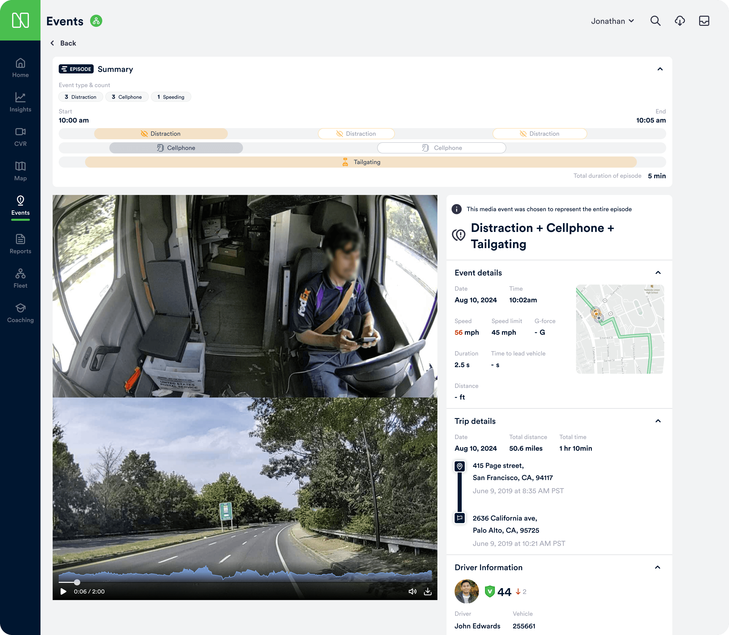Click the cloud download icon in header
Image resolution: width=729 pixels, height=635 pixels.
point(679,21)
